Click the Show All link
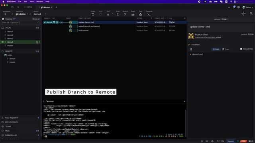The height and width of the screenshot is (143, 255). (x=36, y=19)
